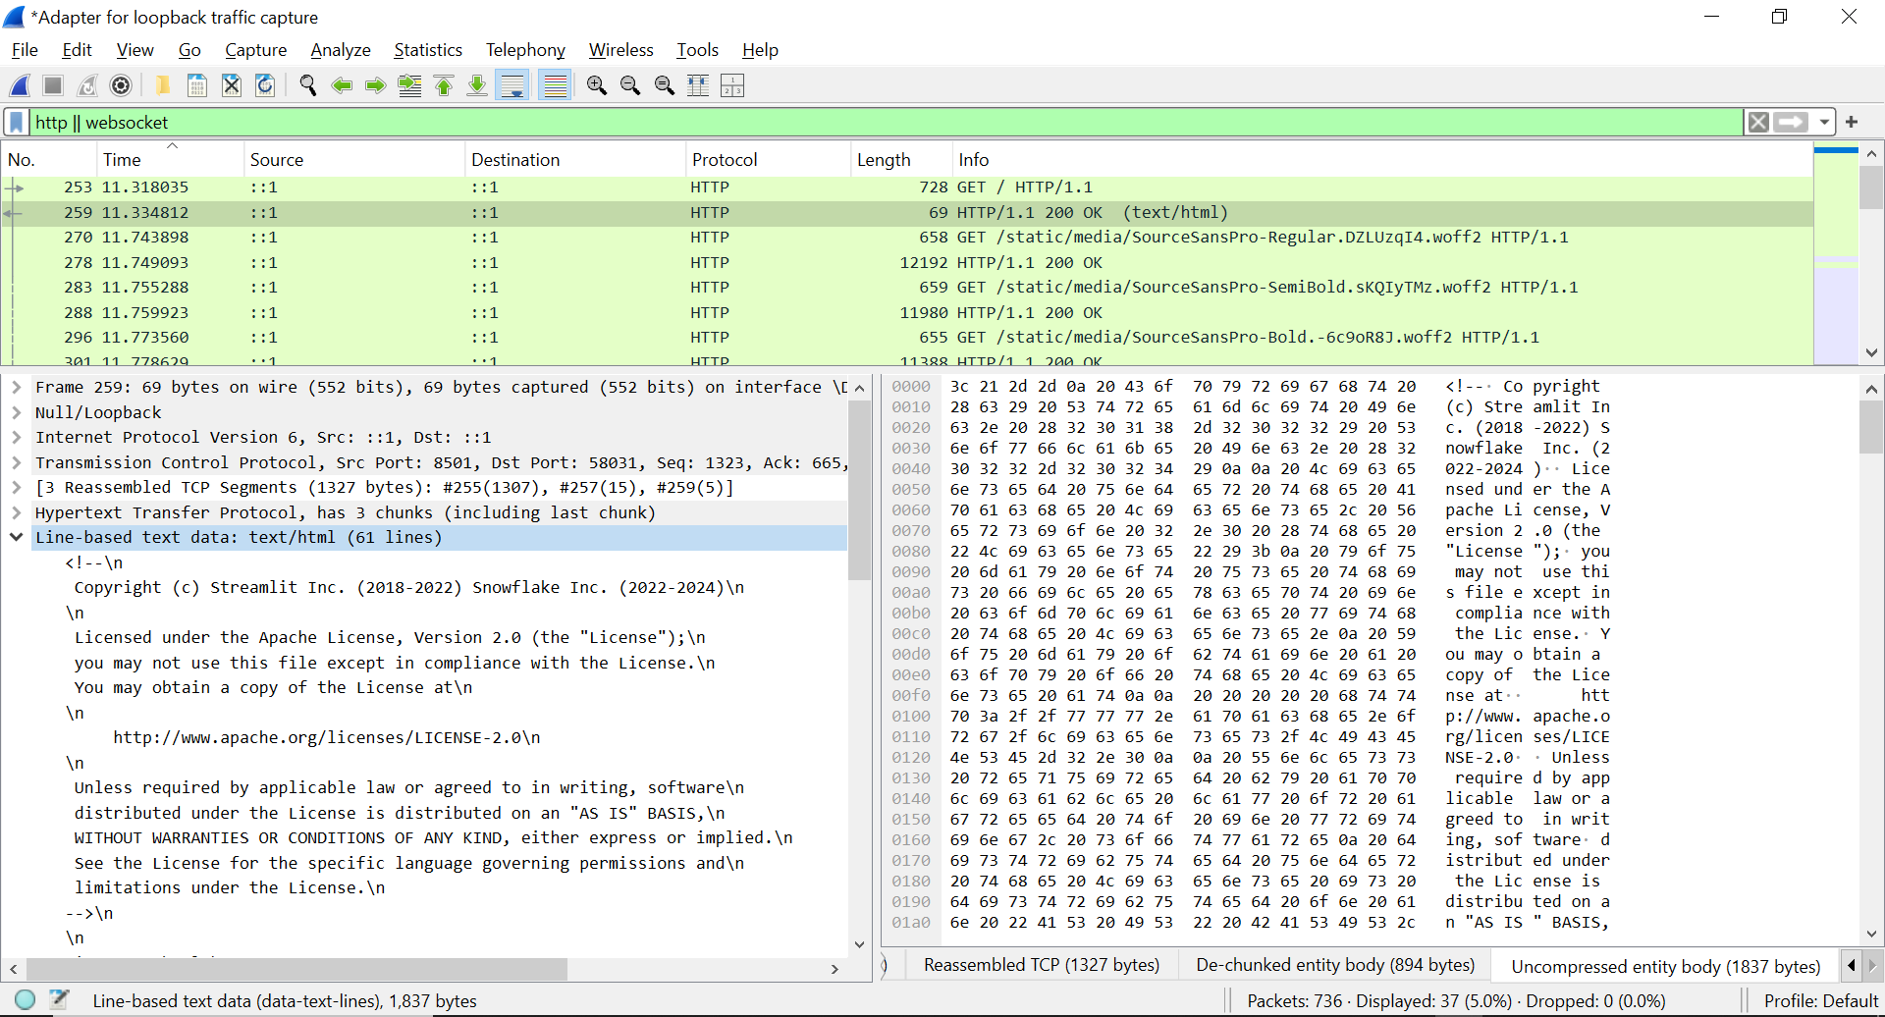The height and width of the screenshot is (1017, 1885).
Task: Click packet details horizontal scrollbar thumb
Action: point(296,969)
